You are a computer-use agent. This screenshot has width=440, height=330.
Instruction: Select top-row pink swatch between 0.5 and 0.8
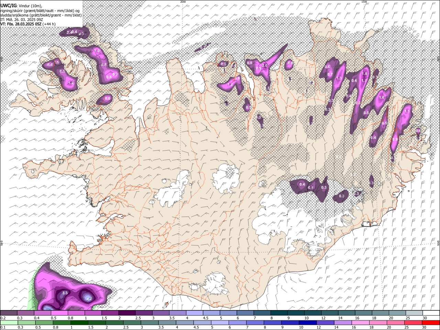pyautogui.click(x=59, y=313)
